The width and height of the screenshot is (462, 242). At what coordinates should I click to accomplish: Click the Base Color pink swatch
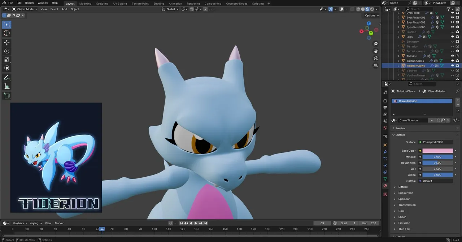tap(437, 151)
